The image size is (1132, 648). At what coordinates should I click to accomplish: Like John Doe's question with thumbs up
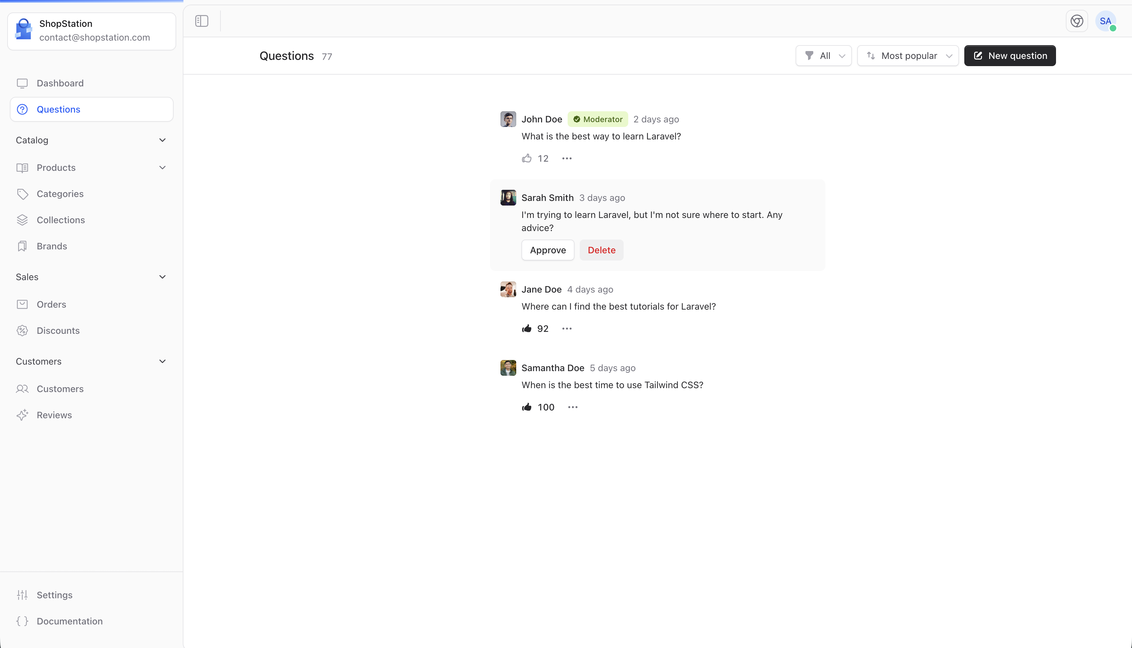[527, 158]
